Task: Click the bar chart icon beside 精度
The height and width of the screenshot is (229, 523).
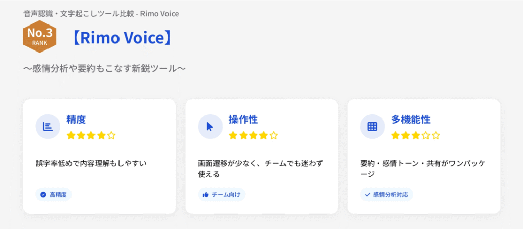Action: [x=47, y=126]
